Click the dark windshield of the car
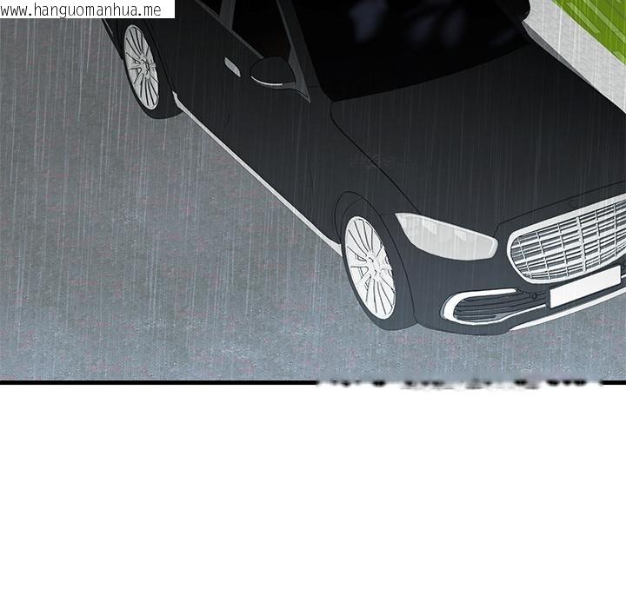This screenshot has width=626, height=608. point(409,43)
